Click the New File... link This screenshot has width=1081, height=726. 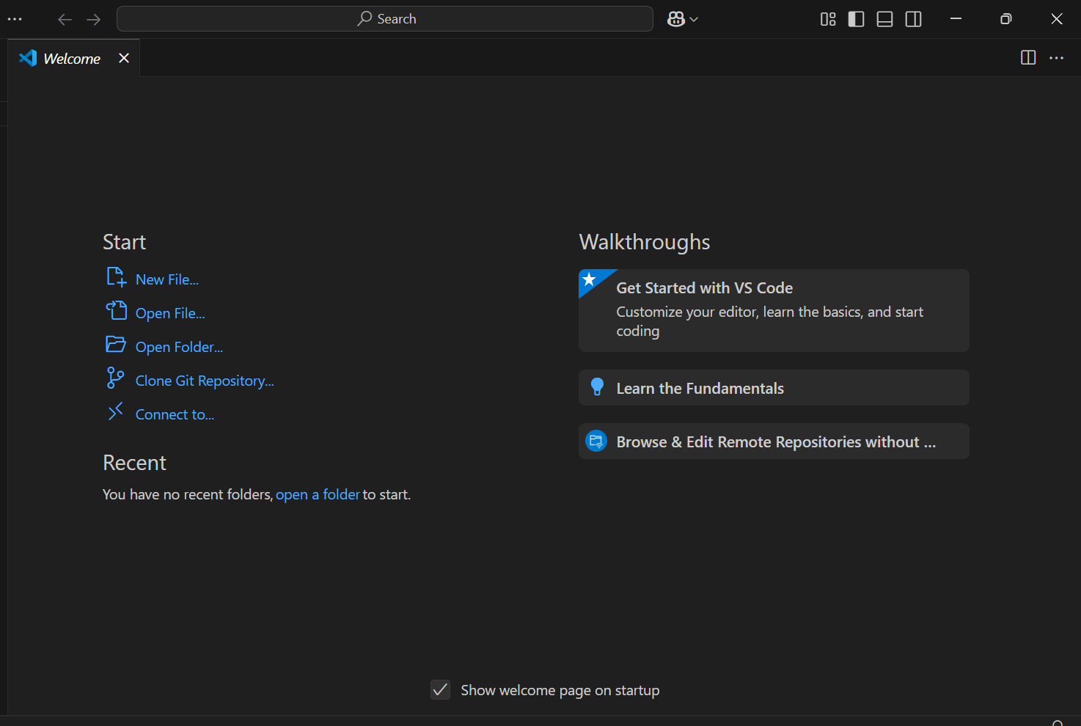click(167, 279)
